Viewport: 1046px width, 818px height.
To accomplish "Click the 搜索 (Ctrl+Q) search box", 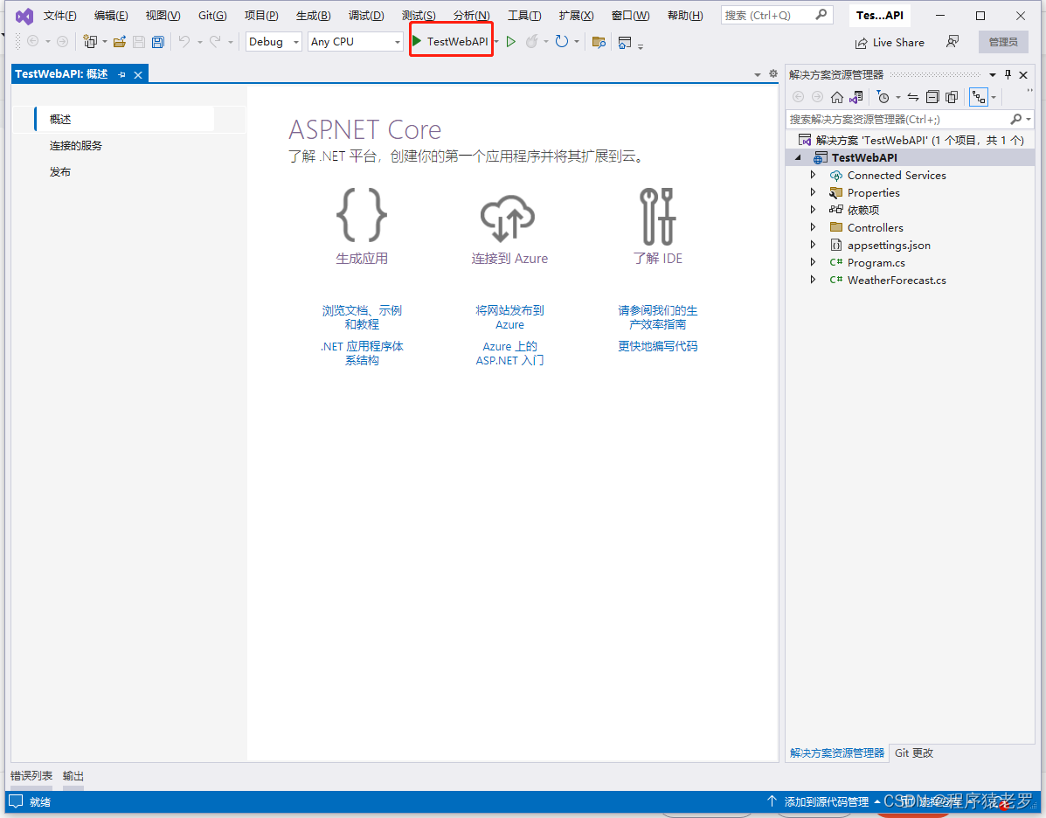I will tap(777, 15).
